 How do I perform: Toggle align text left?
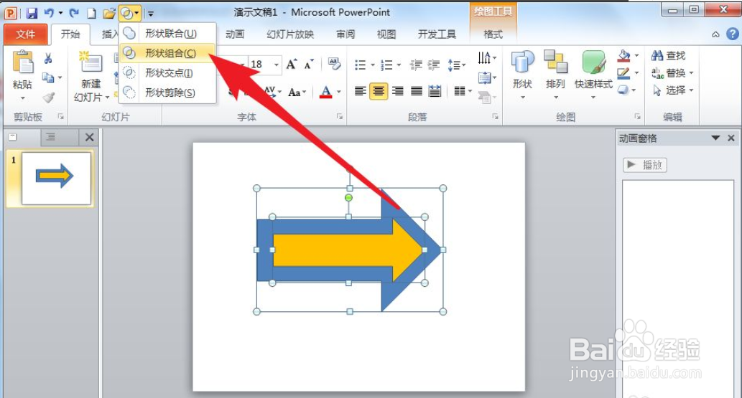click(360, 91)
